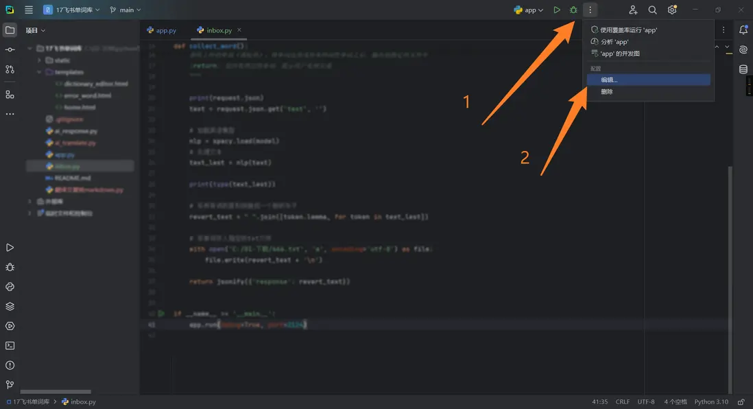Toggle read-only lock icon in status bar
753x409 pixels.
[741, 401]
